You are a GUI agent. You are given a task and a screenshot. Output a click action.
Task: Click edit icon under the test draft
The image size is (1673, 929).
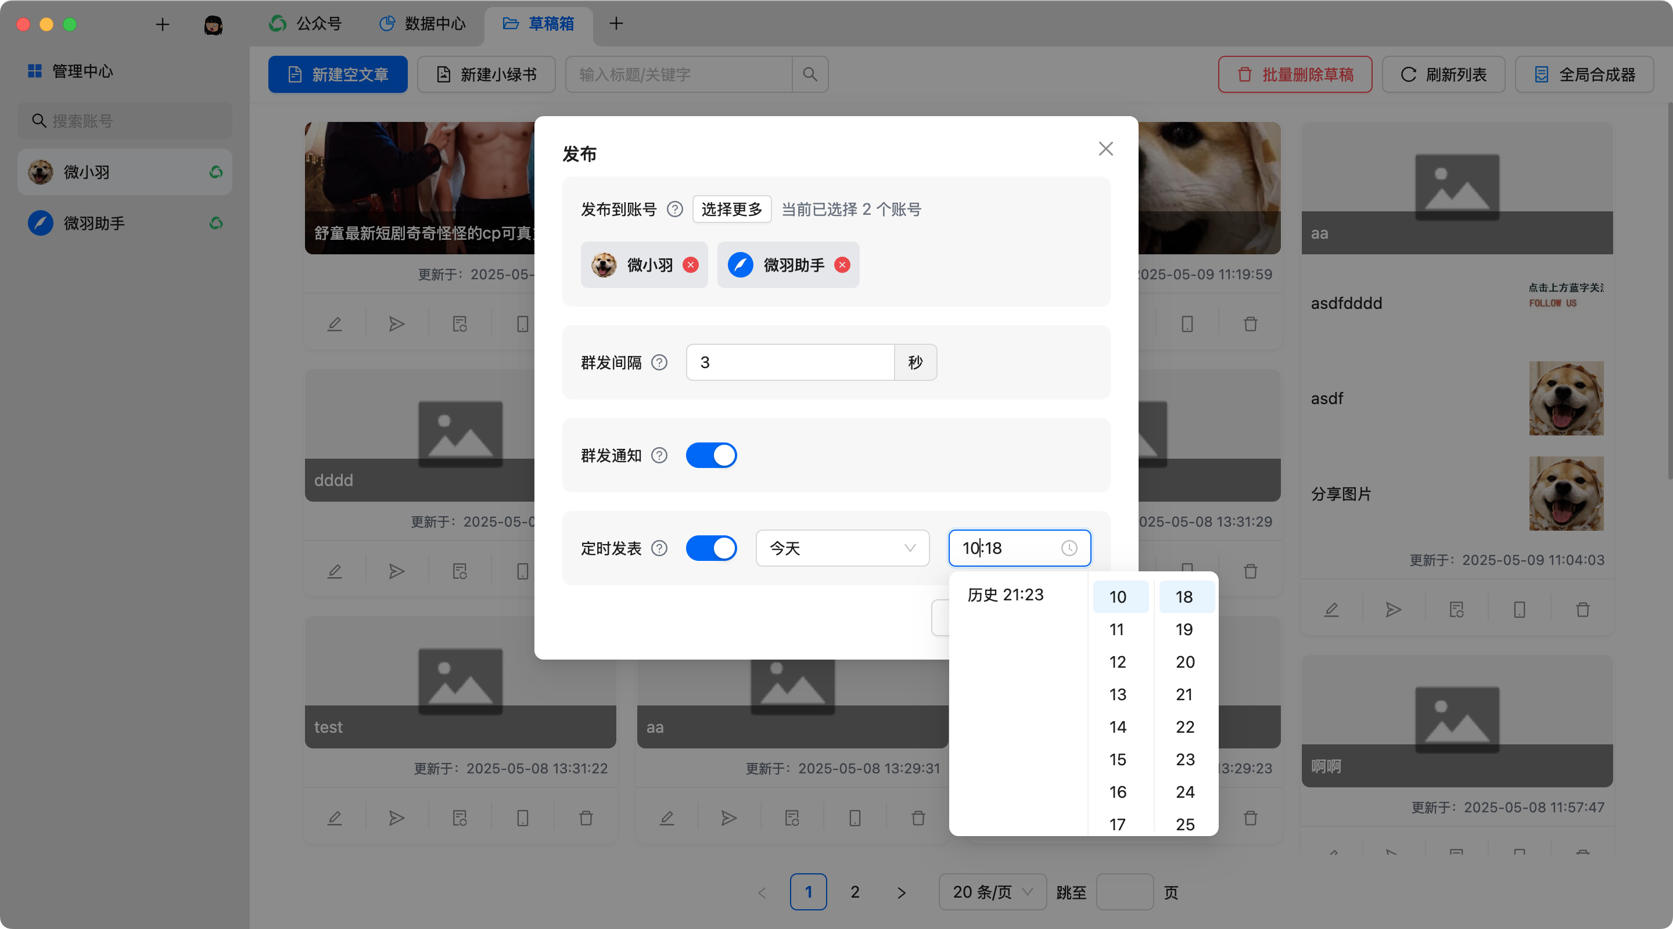tap(335, 818)
